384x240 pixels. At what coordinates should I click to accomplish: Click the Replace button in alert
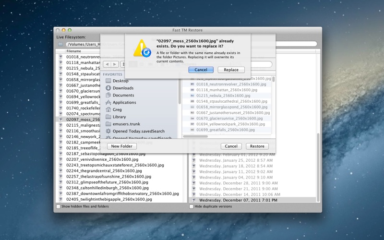(x=231, y=70)
